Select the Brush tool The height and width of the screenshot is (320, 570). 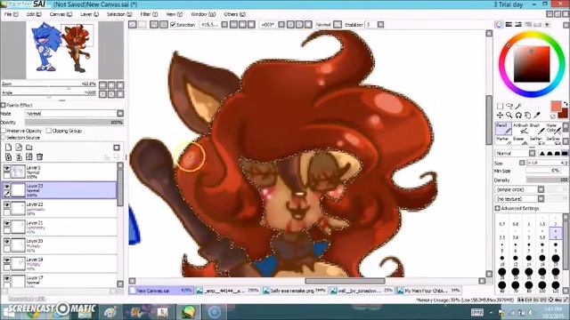537,128
